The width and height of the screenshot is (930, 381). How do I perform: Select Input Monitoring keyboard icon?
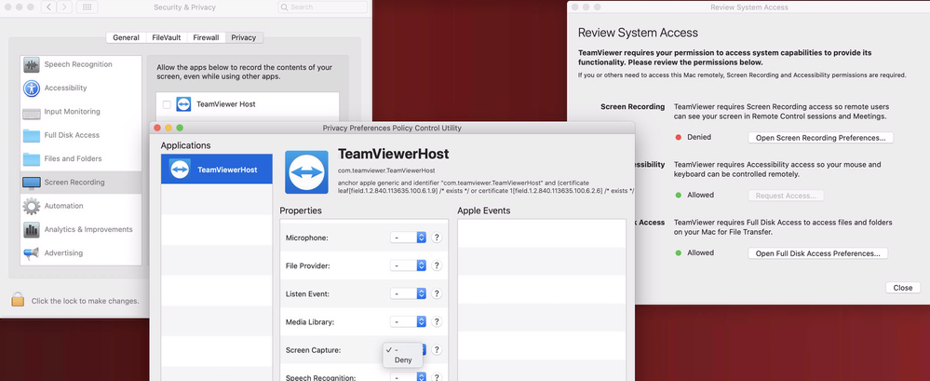(32, 112)
